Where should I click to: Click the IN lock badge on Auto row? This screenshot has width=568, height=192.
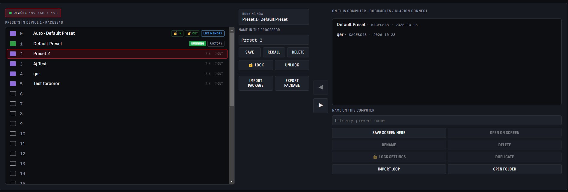(x=177, y=33)
